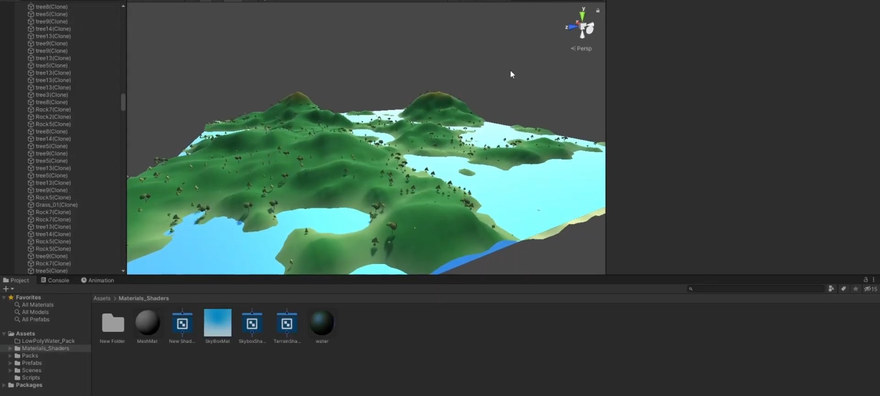The width and height of the screenshot is (880, 396).
Task: Collapse the Assets folder tree arrow
Action: [x=4, y=334]
